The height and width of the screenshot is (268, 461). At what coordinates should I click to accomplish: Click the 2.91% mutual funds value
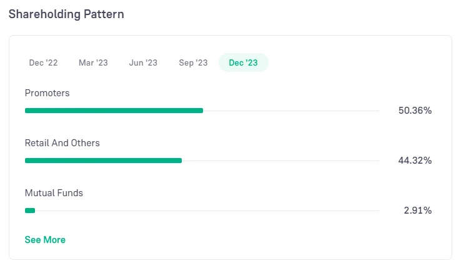[417, 211]
